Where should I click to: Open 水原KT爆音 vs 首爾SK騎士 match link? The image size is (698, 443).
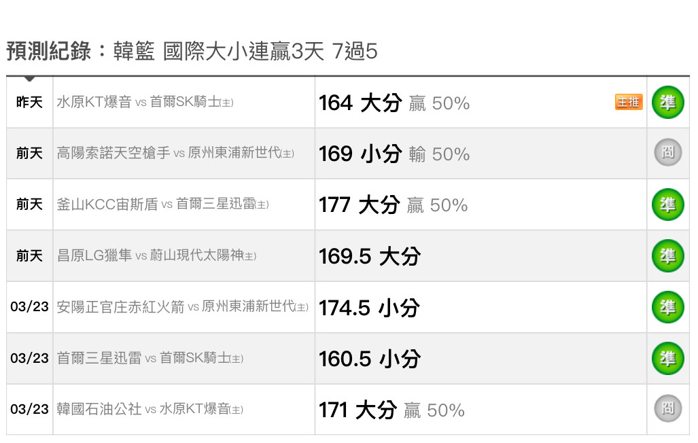pos(145,102)
